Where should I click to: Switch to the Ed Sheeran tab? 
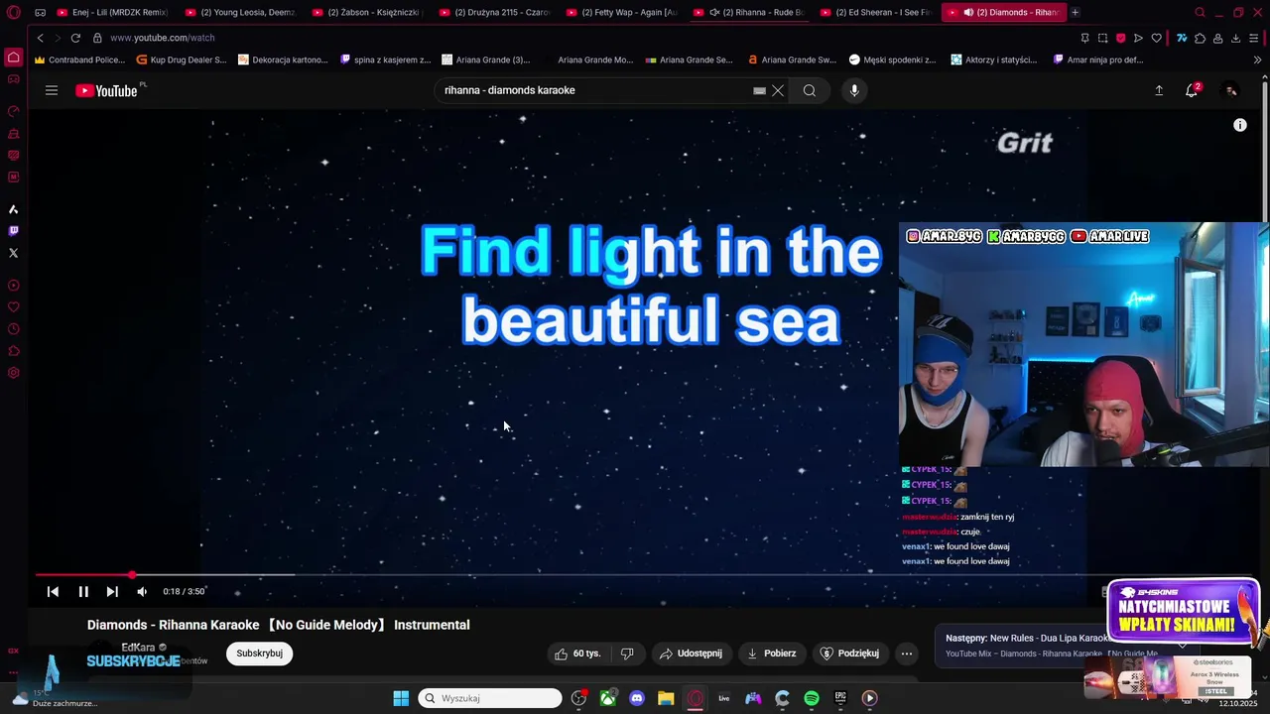tap(876, 12)
